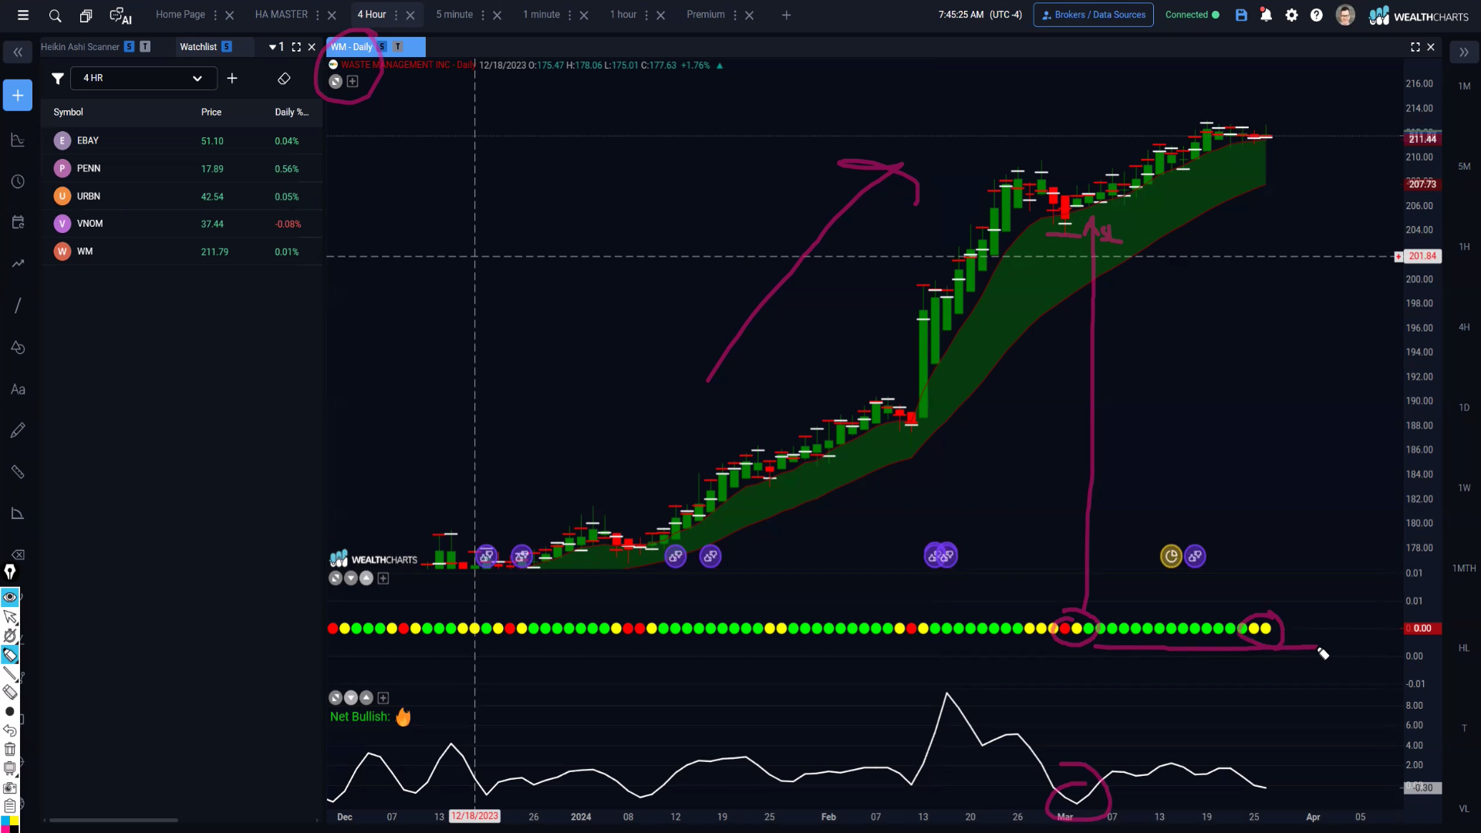Select the trend line tool in sidebar

[18, 305]
